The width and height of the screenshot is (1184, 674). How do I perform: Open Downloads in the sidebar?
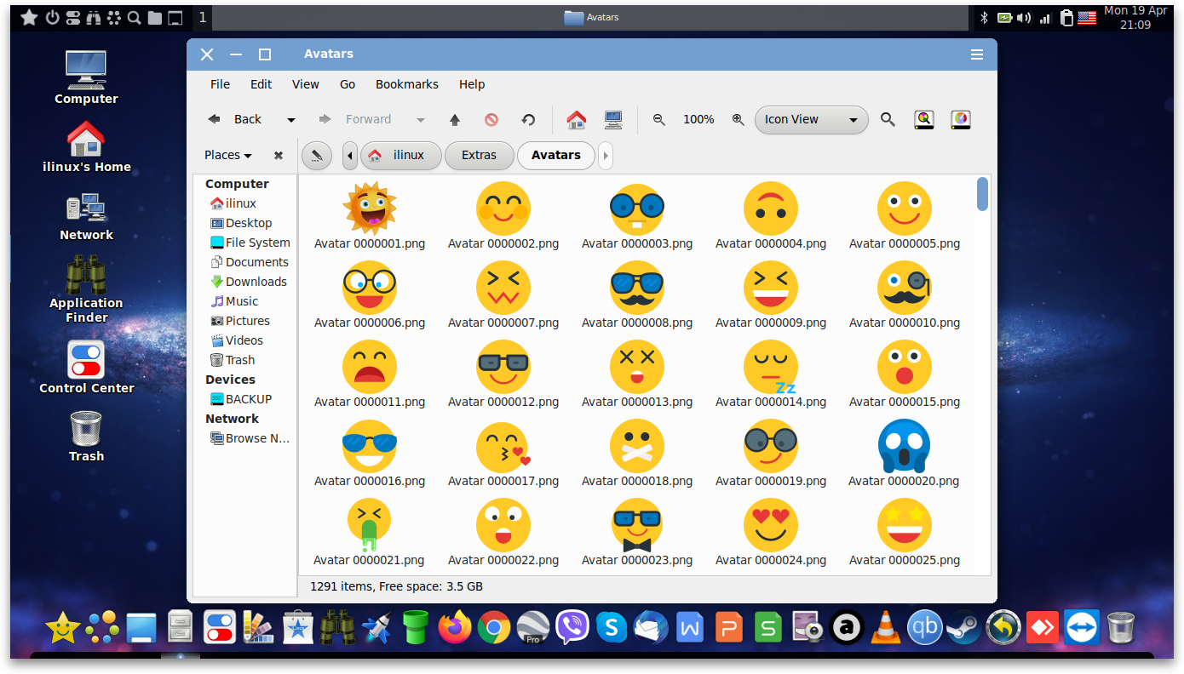coord(249,282)
